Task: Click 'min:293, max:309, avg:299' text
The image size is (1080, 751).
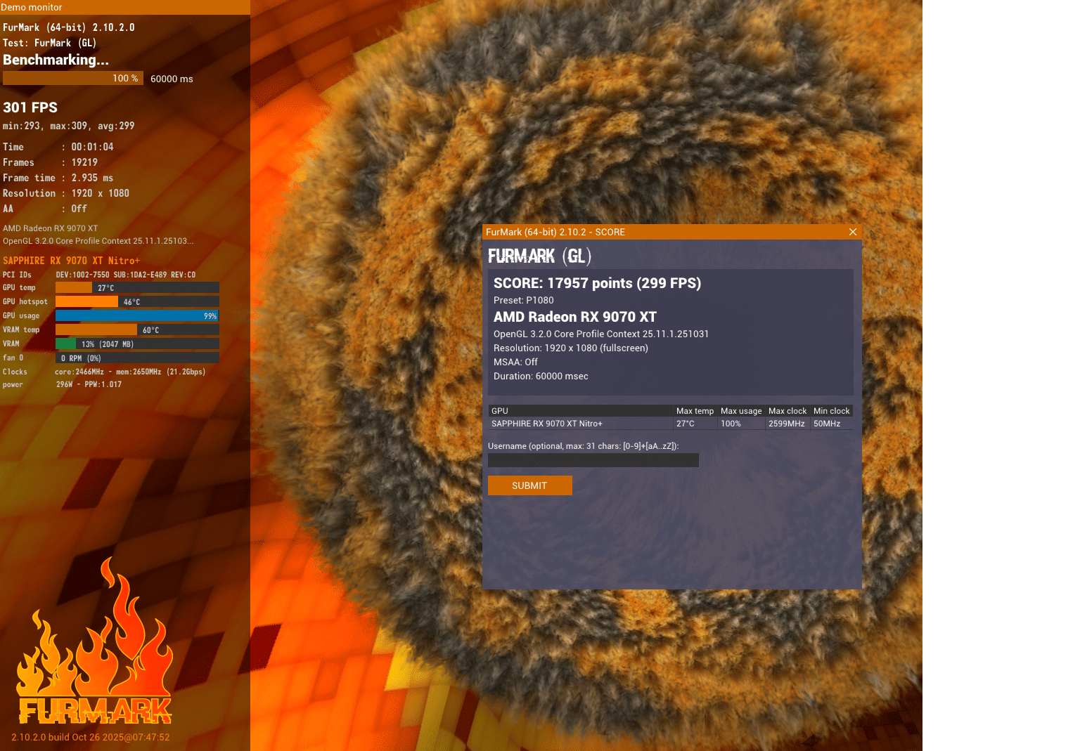Action: (x=68, y=126)
